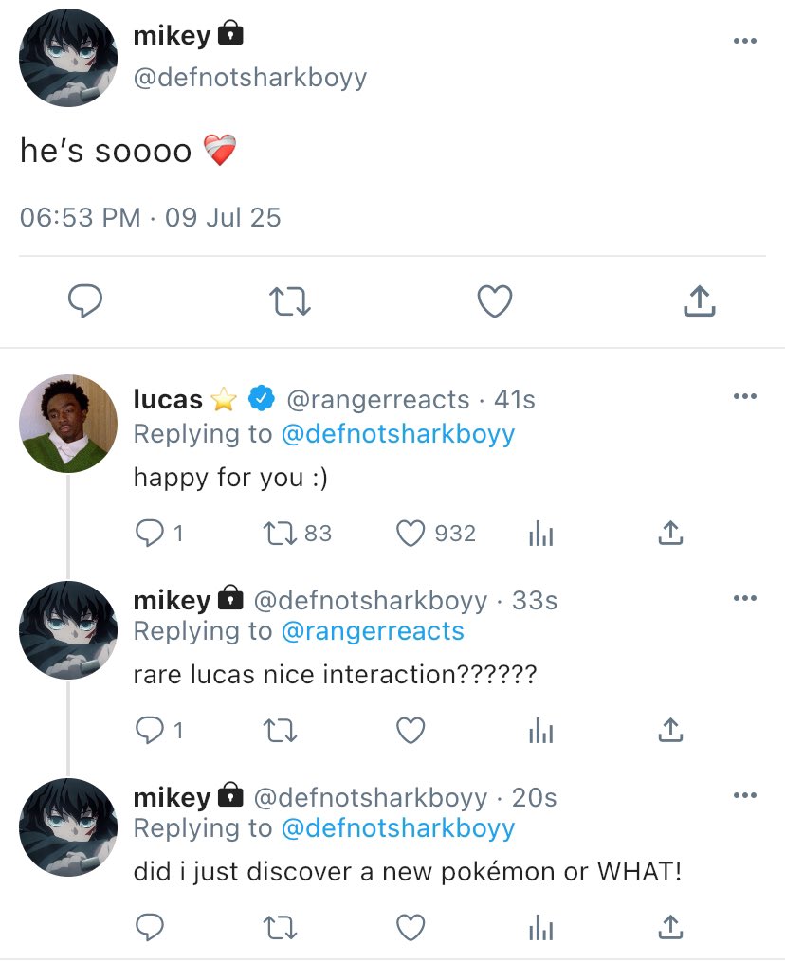Open more options on the main tweet
This screenshot has height=962, width=785.
[745, 41]
